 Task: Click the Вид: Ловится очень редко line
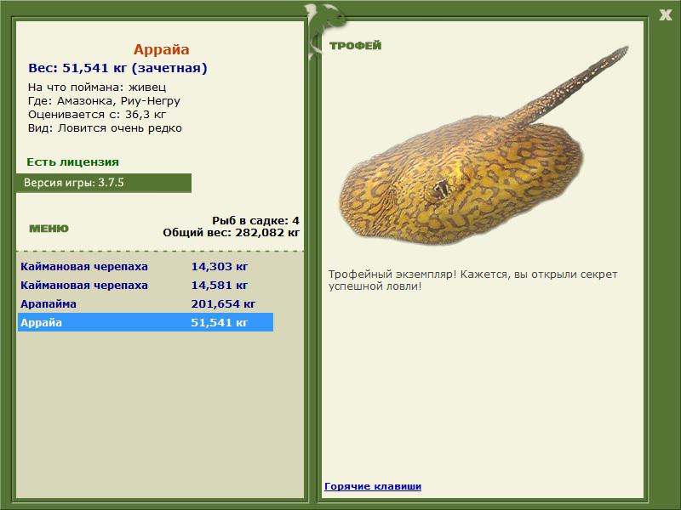105,128
